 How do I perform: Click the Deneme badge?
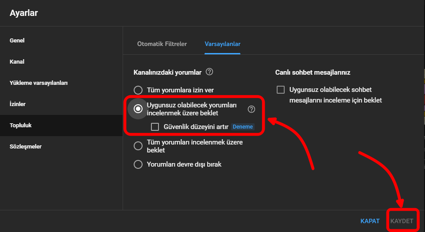243,127
